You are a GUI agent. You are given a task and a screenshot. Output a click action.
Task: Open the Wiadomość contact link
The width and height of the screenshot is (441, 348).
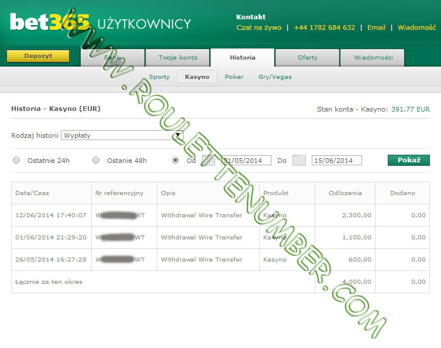pyautogui.click(x=417, y=27)
